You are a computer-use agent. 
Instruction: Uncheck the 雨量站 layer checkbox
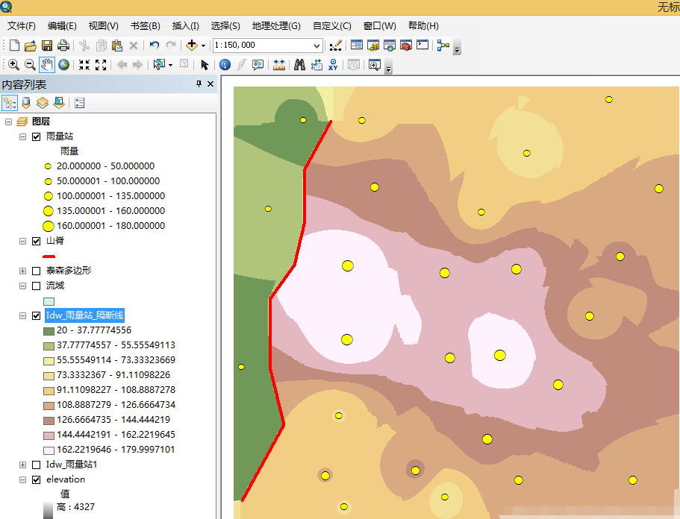click(x=37, y=137)
